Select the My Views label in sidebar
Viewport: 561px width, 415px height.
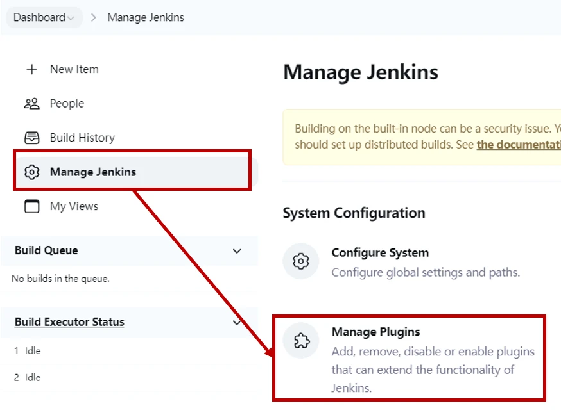[x=74, y=206]
